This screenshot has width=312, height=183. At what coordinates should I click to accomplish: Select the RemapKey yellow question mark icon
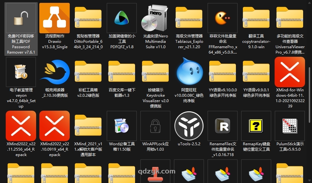coord(256,126)
